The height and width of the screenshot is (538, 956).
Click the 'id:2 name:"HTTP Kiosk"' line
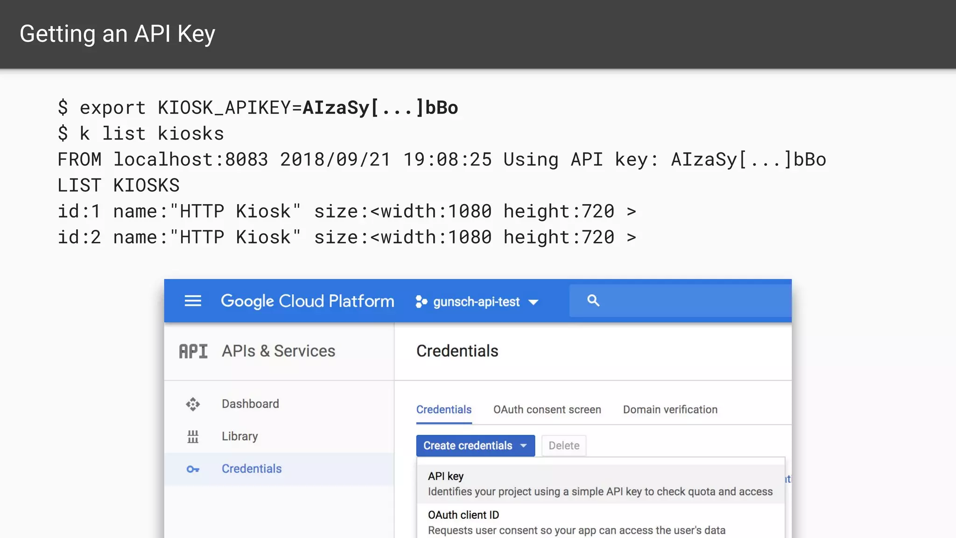coord(347,237)
